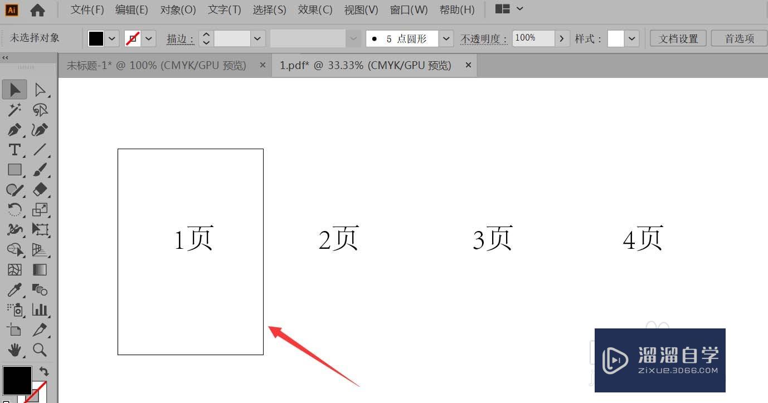Select the Curvature tool
This screenshot has height=403, width=768.
coord(40,130)
